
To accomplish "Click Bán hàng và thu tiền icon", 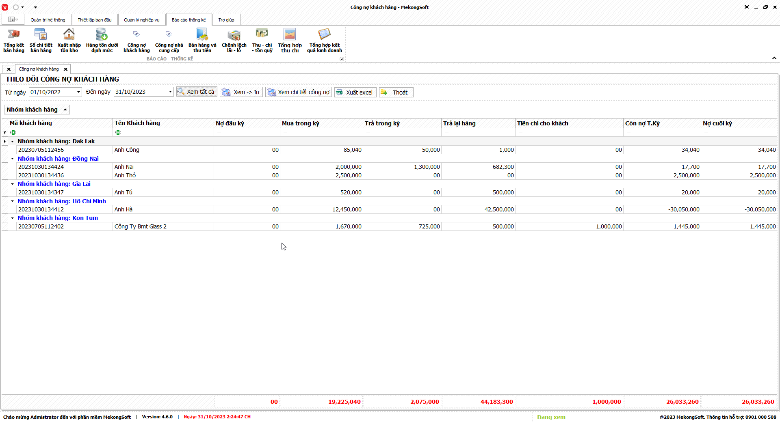I will click(202, 35).
